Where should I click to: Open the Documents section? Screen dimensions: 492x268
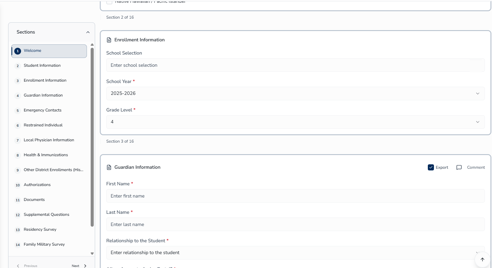pyautogui.click(x=49, y=200)
